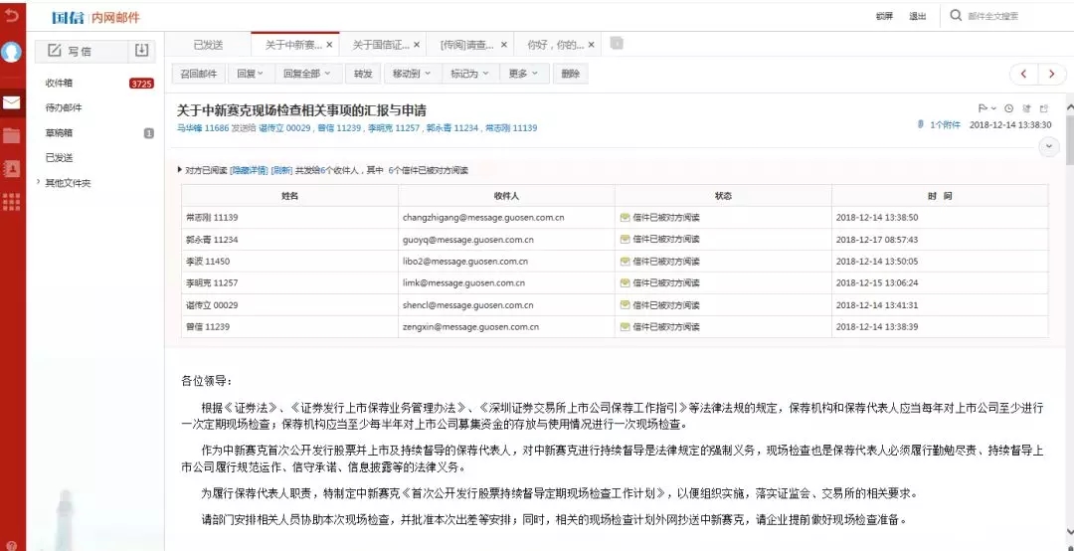This screenshot has height=551, width=1074.
Task: Click zengxin@message.guosen.com.cn cell
Action: click(x=506, y=327)
